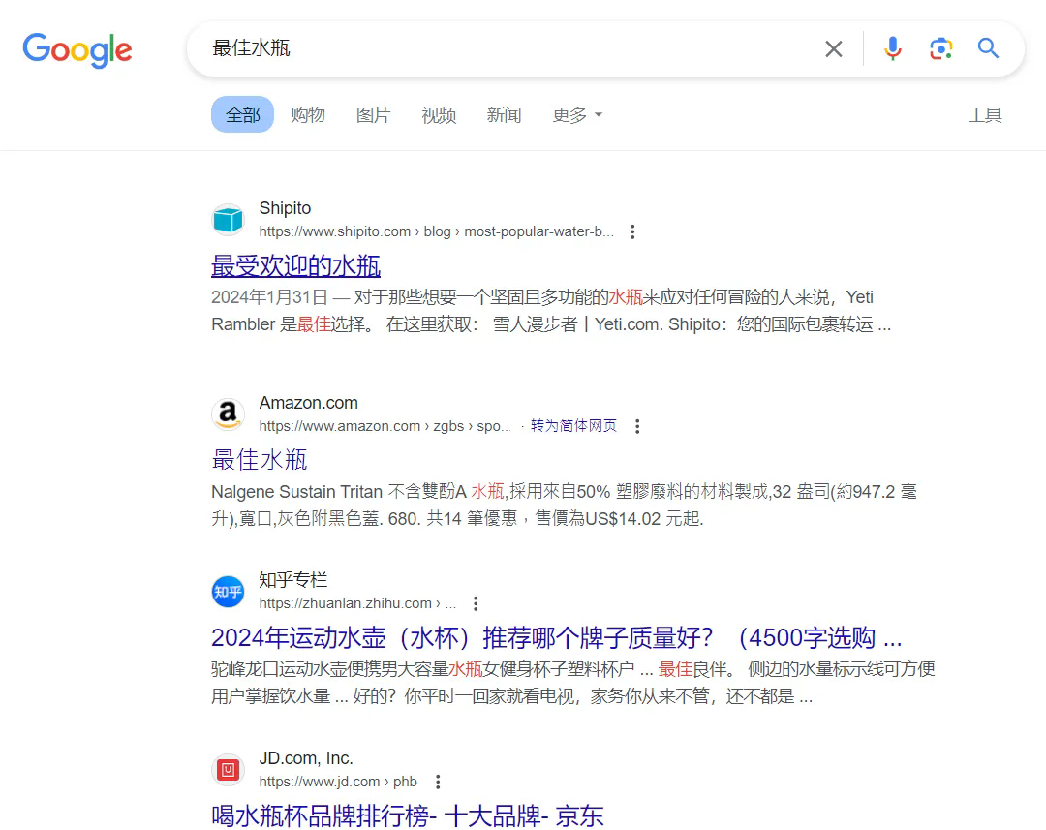
Task: Start voice search with microphone icon
Action: pyautogui.click(x=893, y=48)
